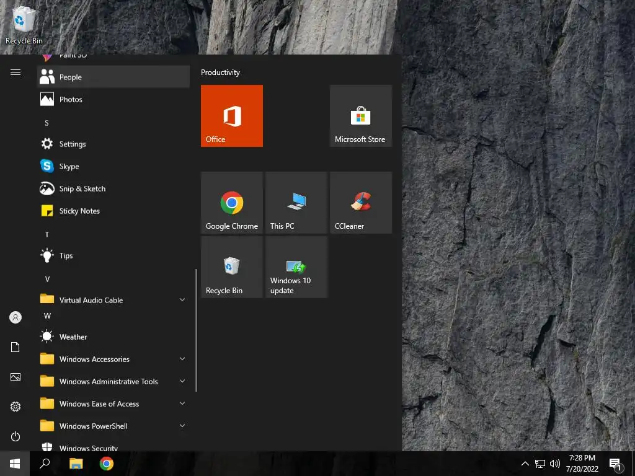Image resolution: width=635 pixels, height=476 pixels.
Task: Open the Windows 10 update tile
Action: pyautogui.click(x=296, y=267)
